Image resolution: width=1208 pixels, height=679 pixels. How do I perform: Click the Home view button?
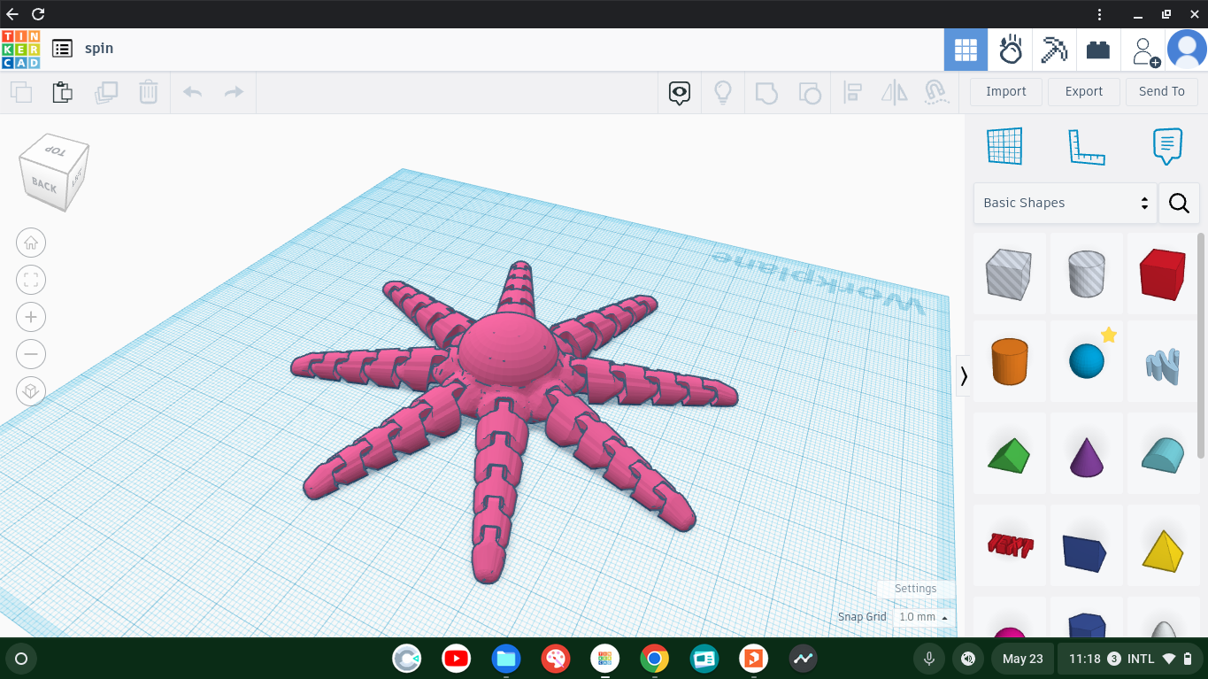pyautogui.click(x=31, y=243)
